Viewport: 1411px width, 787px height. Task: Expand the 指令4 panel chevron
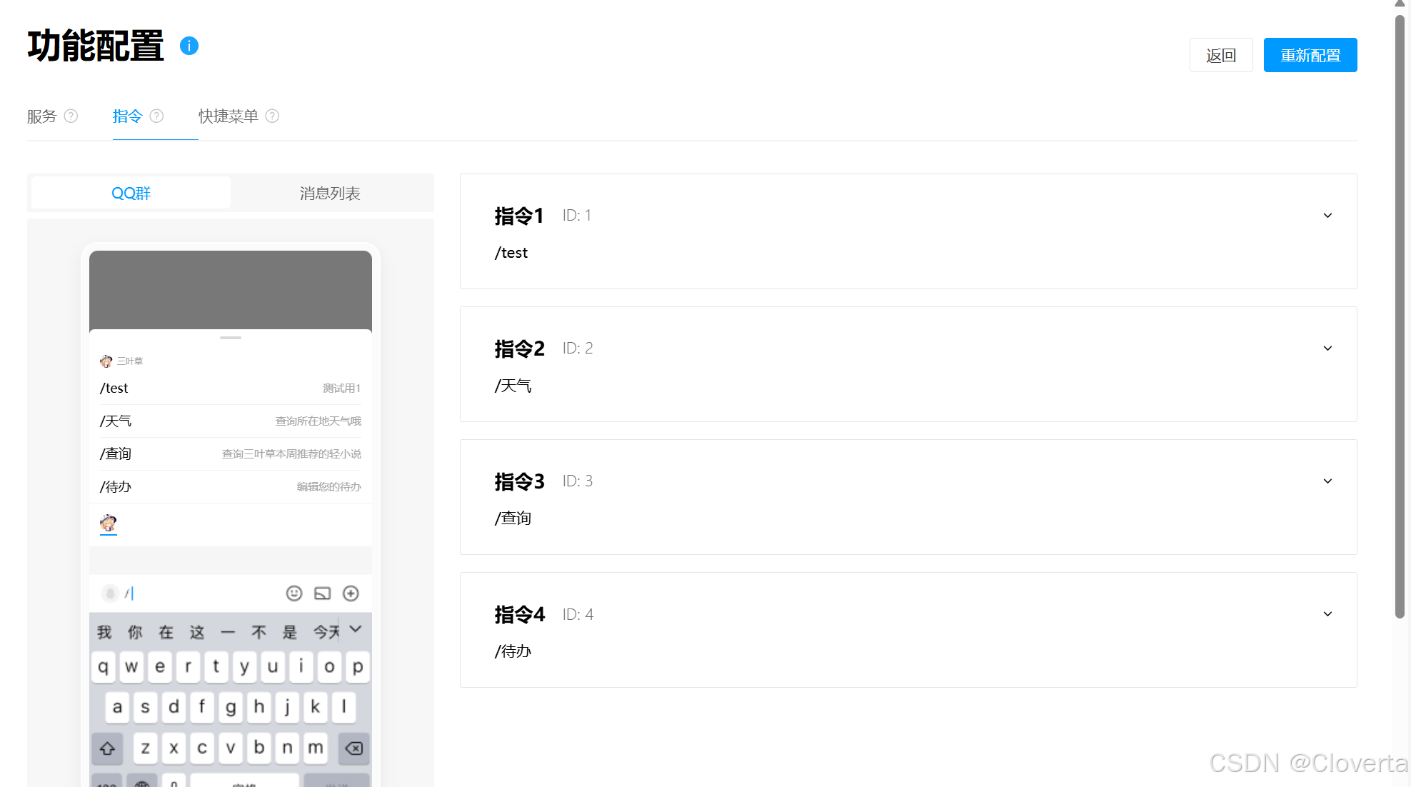pos(1327,614)
